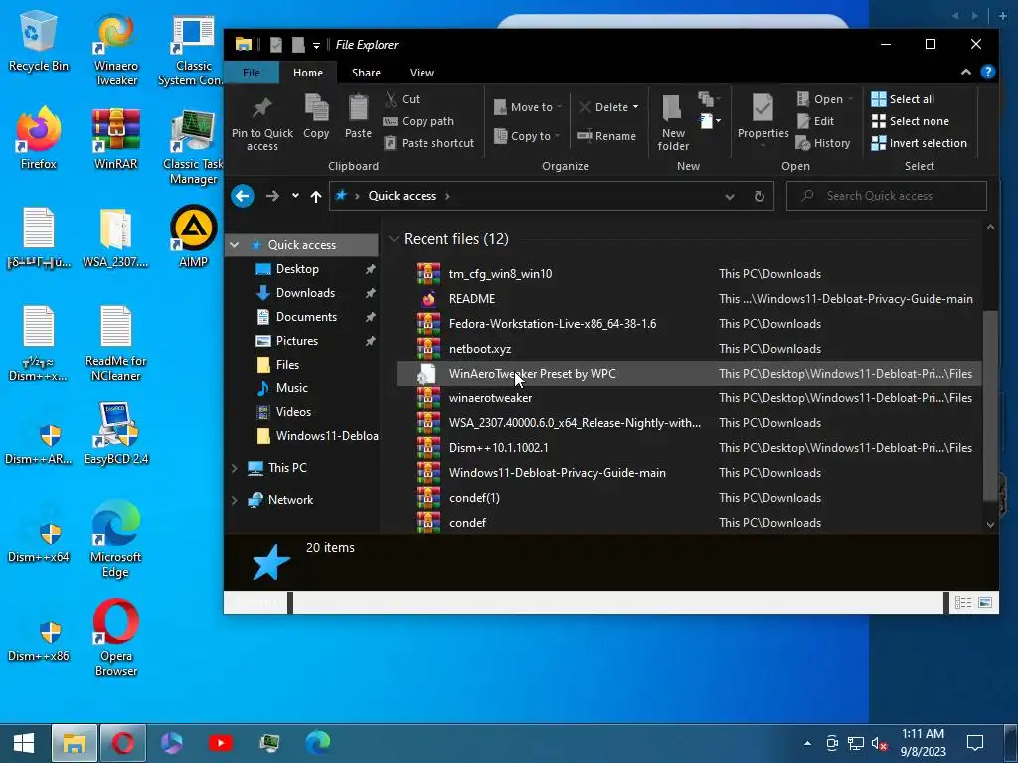Click the EasyBCD 2.4 desktop icon
The height and width of the screenshot is (763, 1018).
(x=116, y=433)
